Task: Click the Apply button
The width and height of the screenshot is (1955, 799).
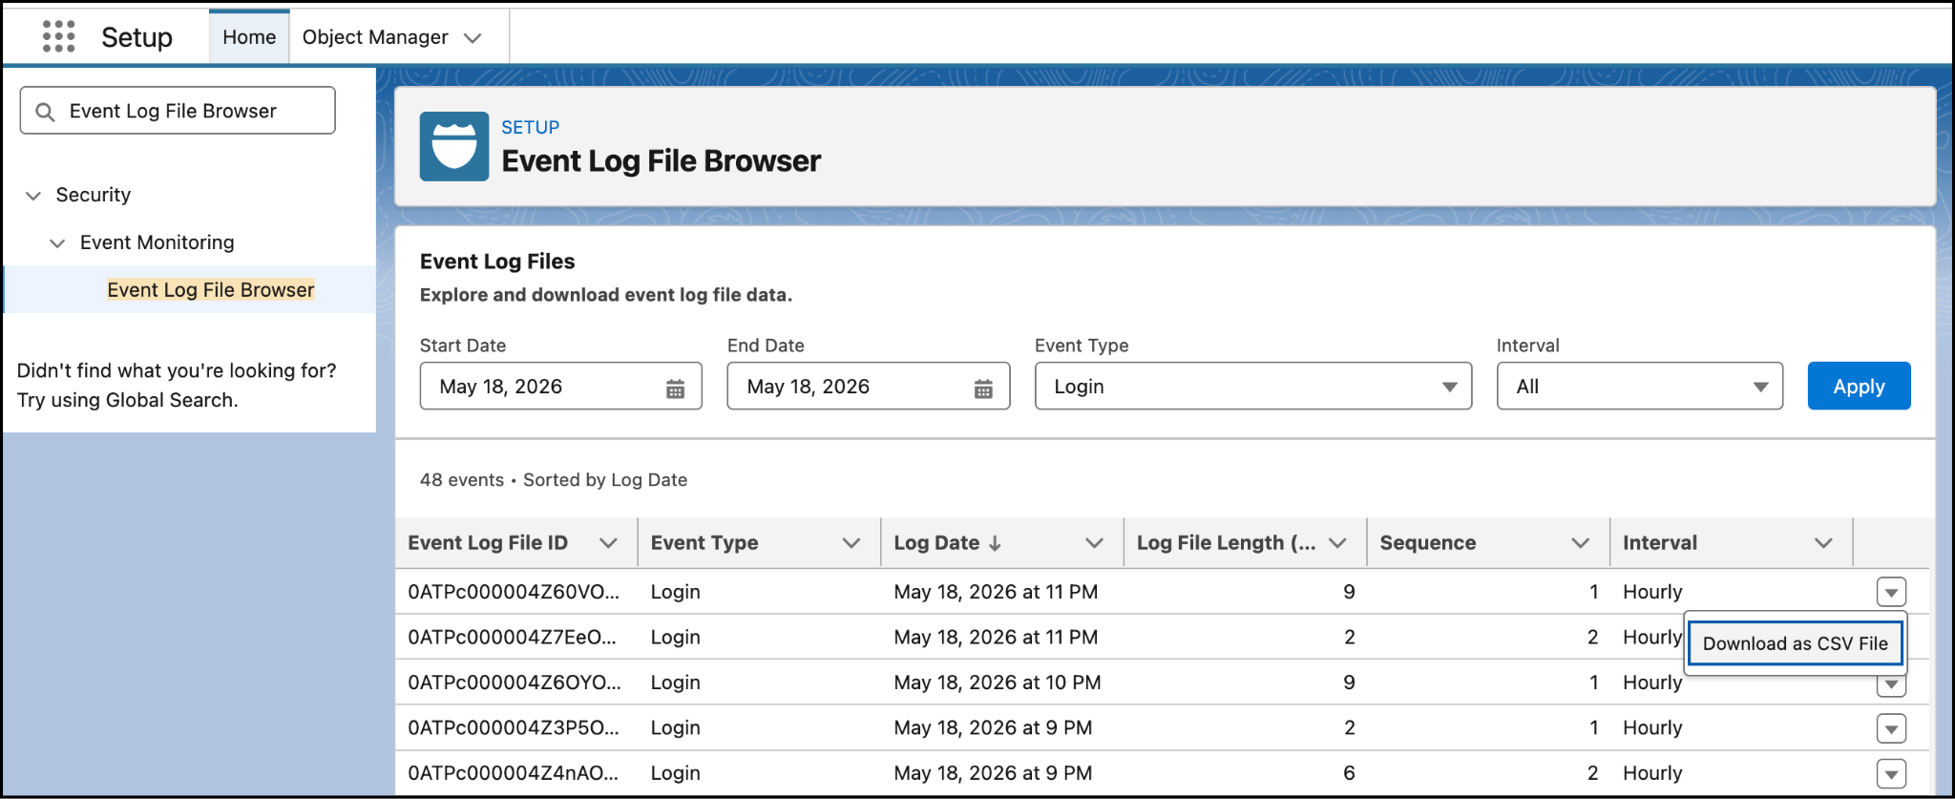Action: [1859, 386]
